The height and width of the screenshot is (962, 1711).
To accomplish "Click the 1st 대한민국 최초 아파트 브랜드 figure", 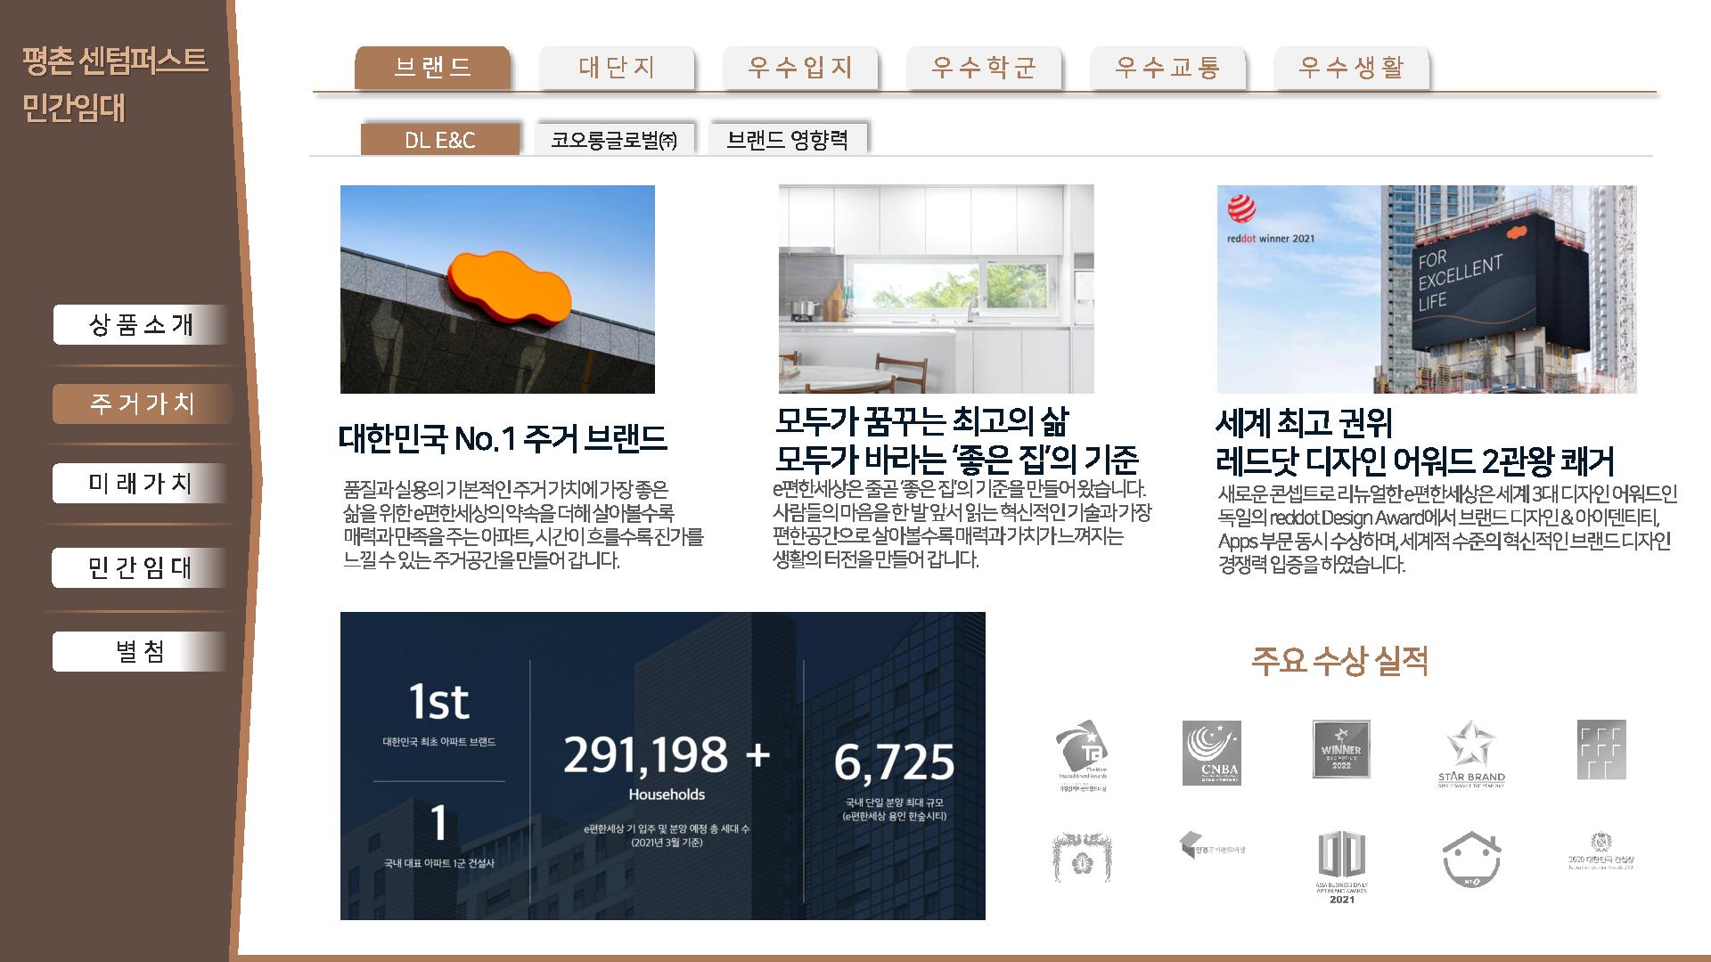I will (439, 714).
